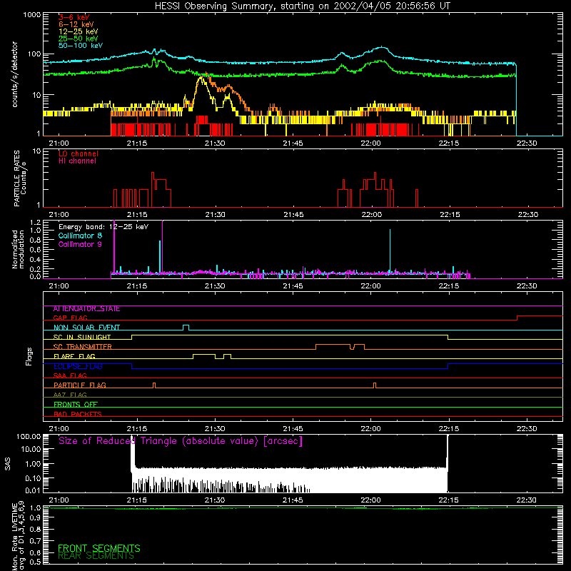This screenshot has width=571, height=571.
Task: Click the 'Energy band: 12-25 keV' label
Action: [103, 227]
